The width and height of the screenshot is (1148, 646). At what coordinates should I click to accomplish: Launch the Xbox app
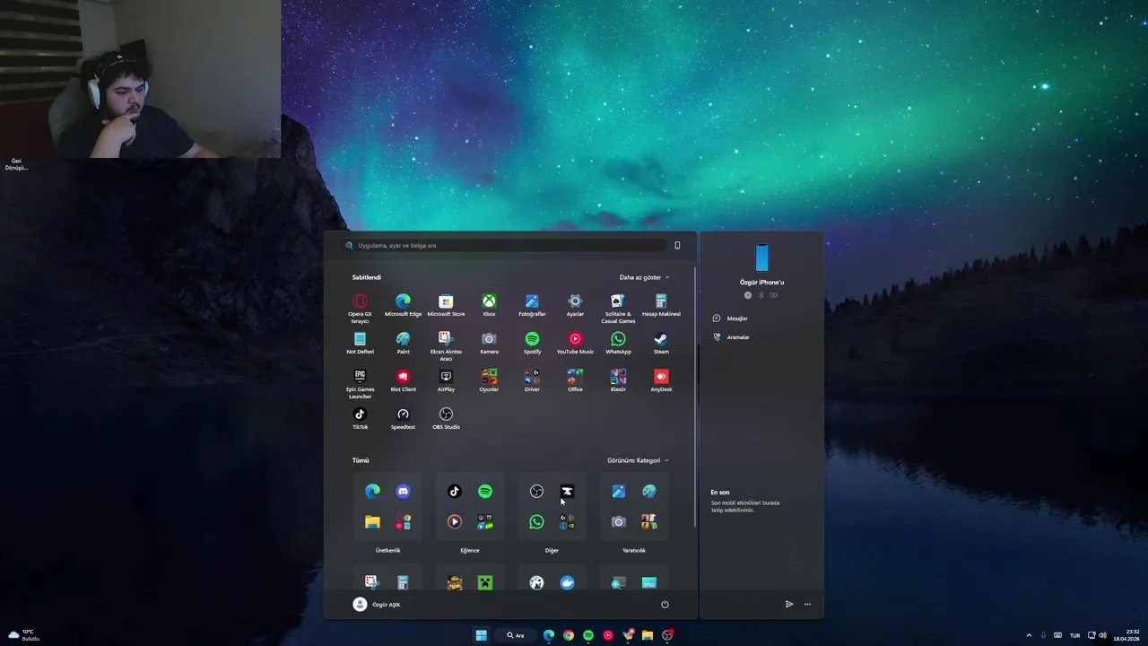489,305
